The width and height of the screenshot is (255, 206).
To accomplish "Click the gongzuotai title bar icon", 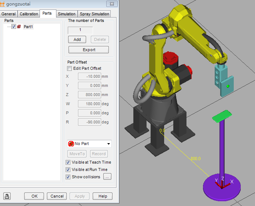I will click(x=3, y=4).
